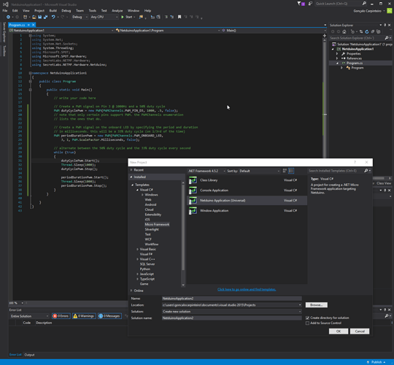Image resolution: width=394 pixels, height=365 pixels.
Task: Click the Console Application template icon
Action: (193, 191)
